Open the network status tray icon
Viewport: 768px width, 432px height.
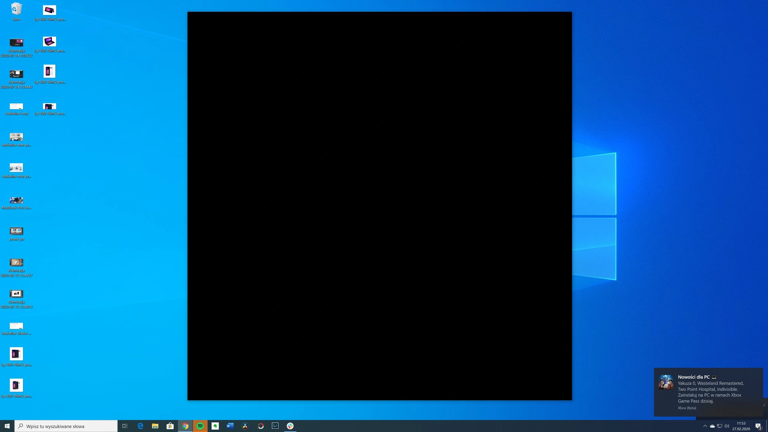(x=720, y=426)
